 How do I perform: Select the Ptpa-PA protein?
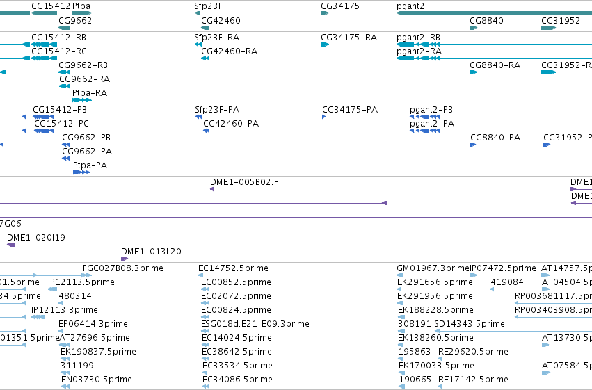tap(81, 172)
